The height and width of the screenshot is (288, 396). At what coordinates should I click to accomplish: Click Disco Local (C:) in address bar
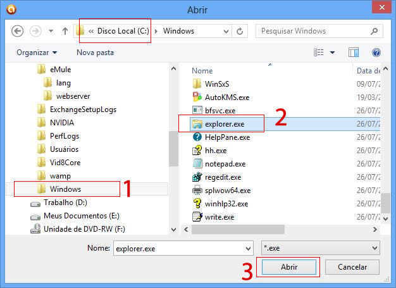(x=123, y=31)
